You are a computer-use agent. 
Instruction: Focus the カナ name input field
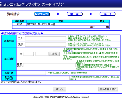[45, 38]
